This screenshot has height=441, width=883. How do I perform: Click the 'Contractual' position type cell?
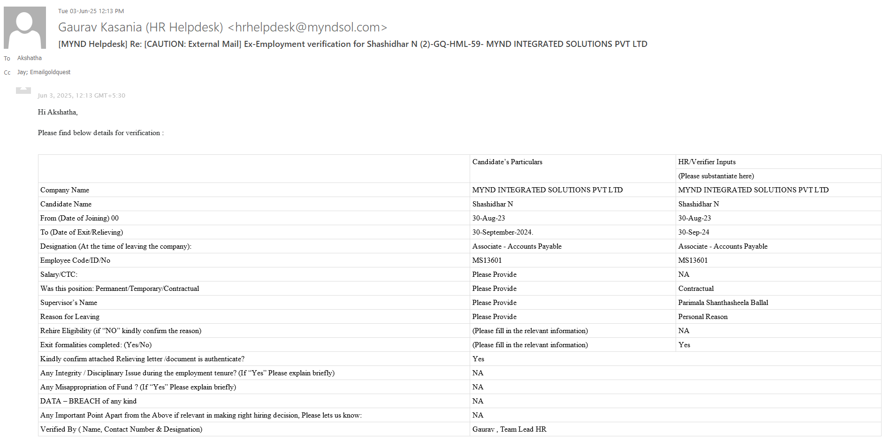coord(696,289)
